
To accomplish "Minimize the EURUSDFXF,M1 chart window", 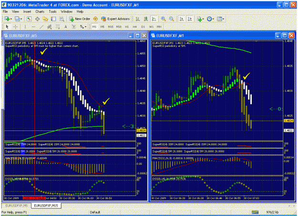I will point(278,36).
